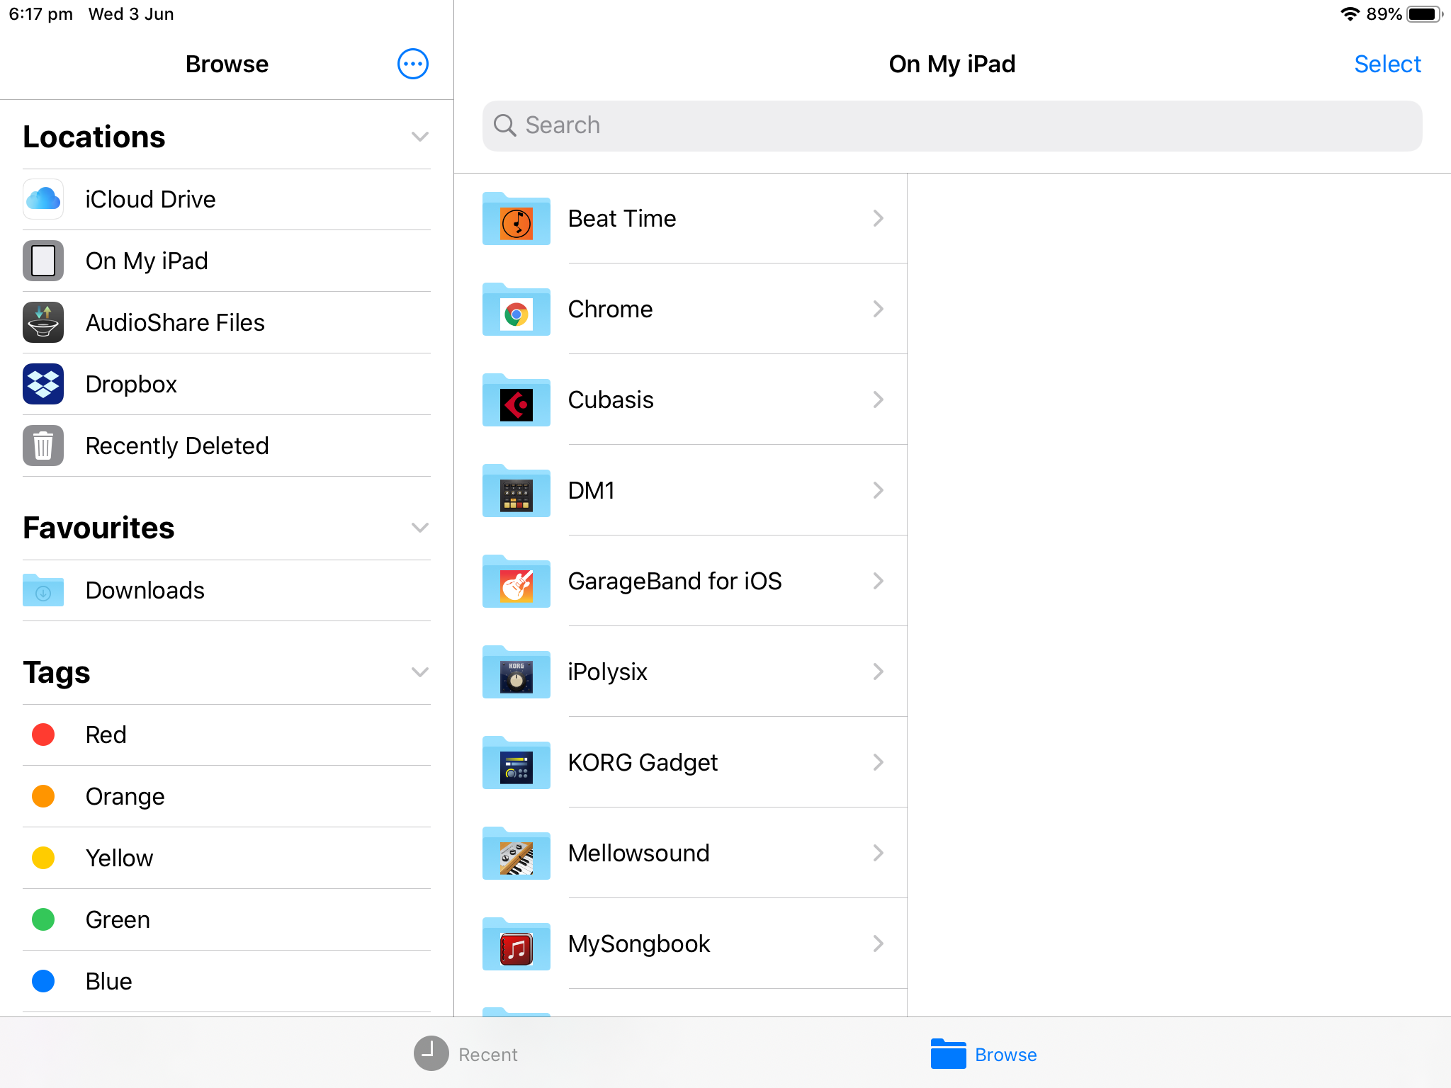
Task: Open the Chrome folder icon
Action: 516,310
